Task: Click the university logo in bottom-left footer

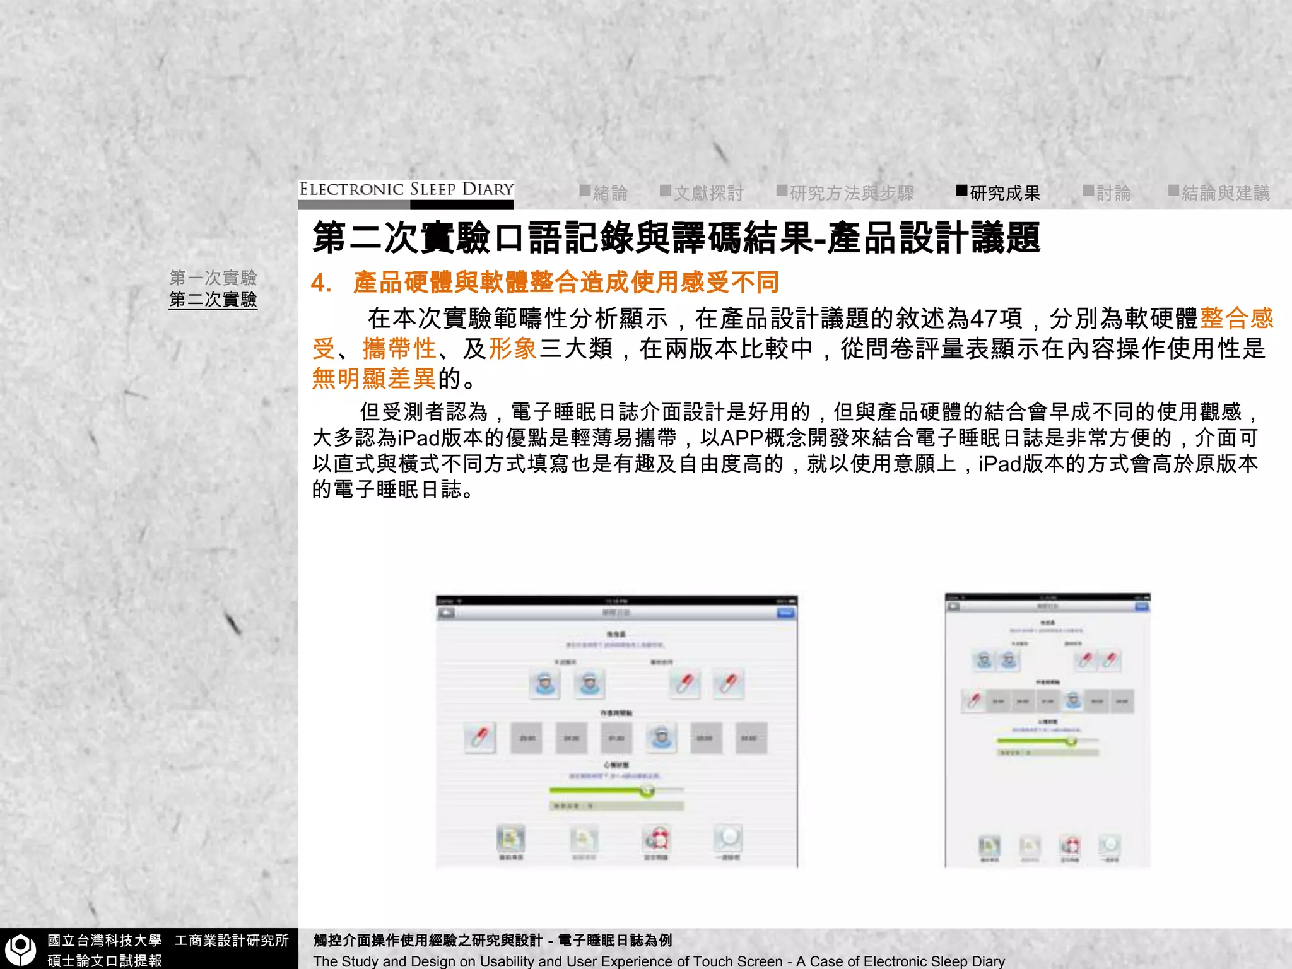Action: (21, 948)
